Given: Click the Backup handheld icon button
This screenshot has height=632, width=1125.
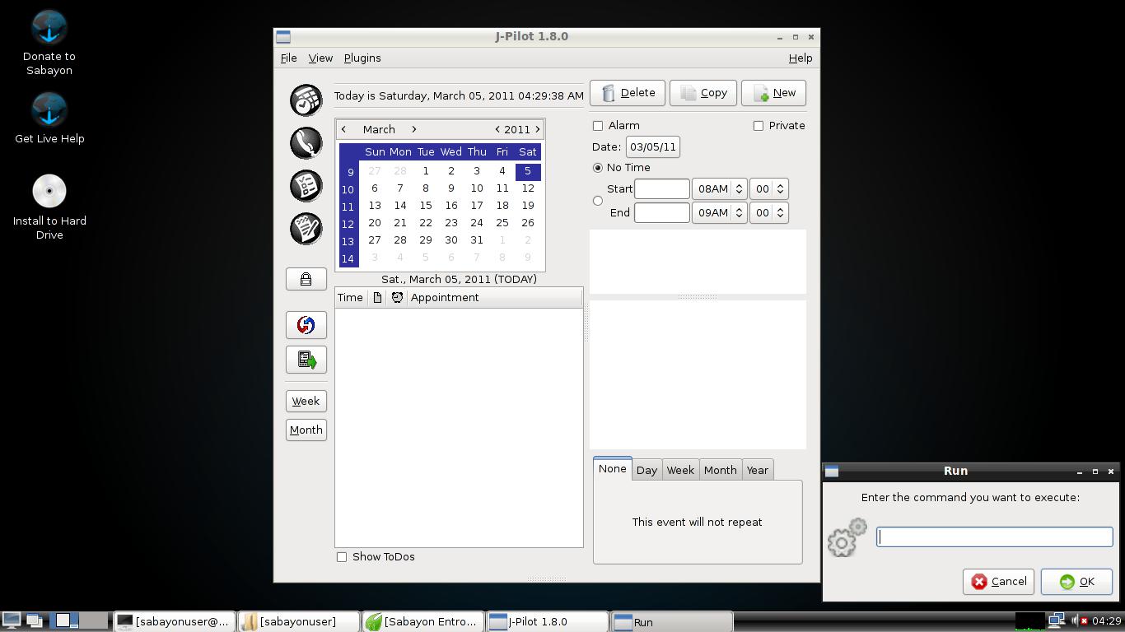Looking at the screenshot, I should 306,360.
